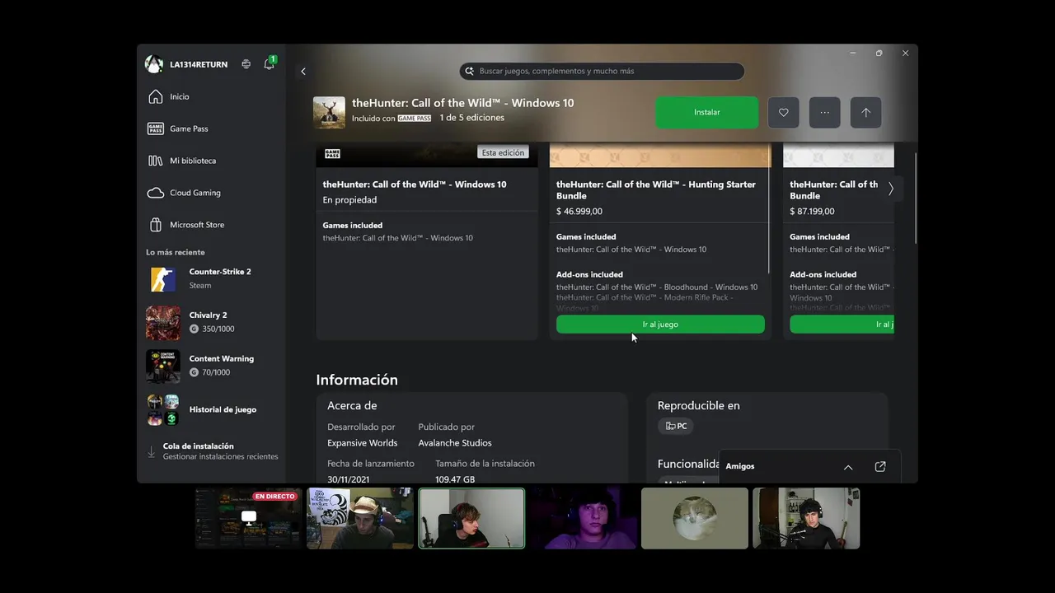Select the green-highlighted webcam thumbnail
The width and height of the screenshot is (1055, 593).
coord(471,518)
